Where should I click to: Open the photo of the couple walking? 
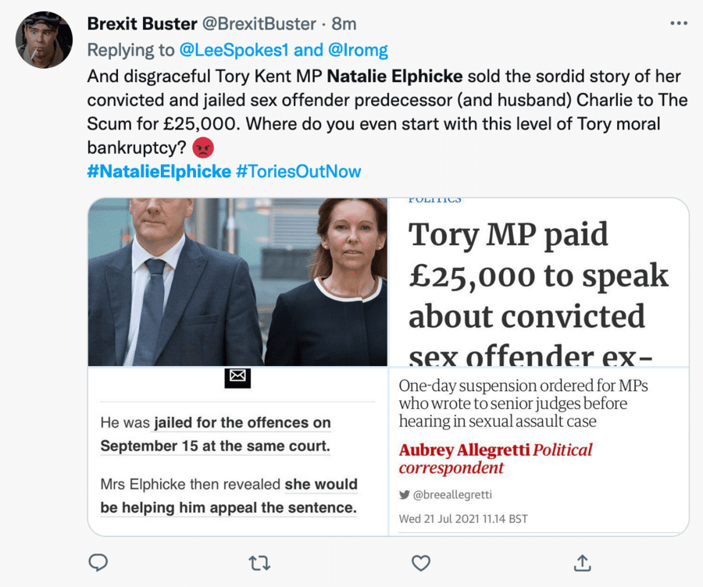(237, 282)
